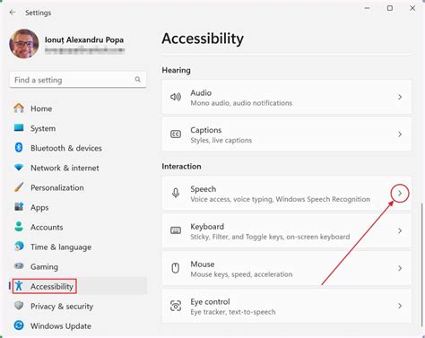Image resolution: width=425 pixels, height=338 pixels.
Task: Open the Eye control title text
Action: (210, 301)
